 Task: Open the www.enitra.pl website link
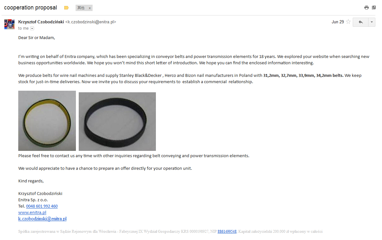coord(32,213)
